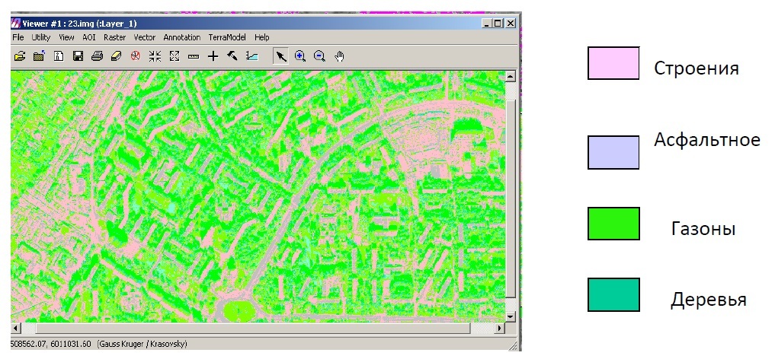Click the horizontal scrollbar right arrow
This screenshot has width=775, height=359.
coord(499,328)
